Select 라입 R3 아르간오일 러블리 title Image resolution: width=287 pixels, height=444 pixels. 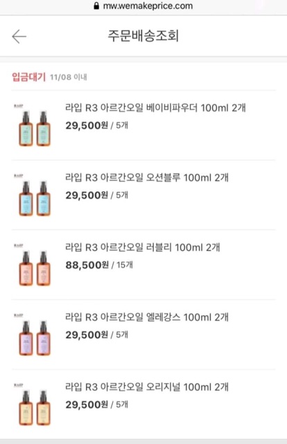(143, 248)
